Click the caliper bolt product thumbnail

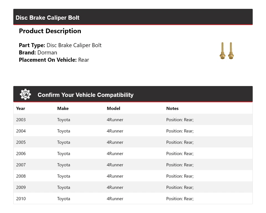pos(227,51)
